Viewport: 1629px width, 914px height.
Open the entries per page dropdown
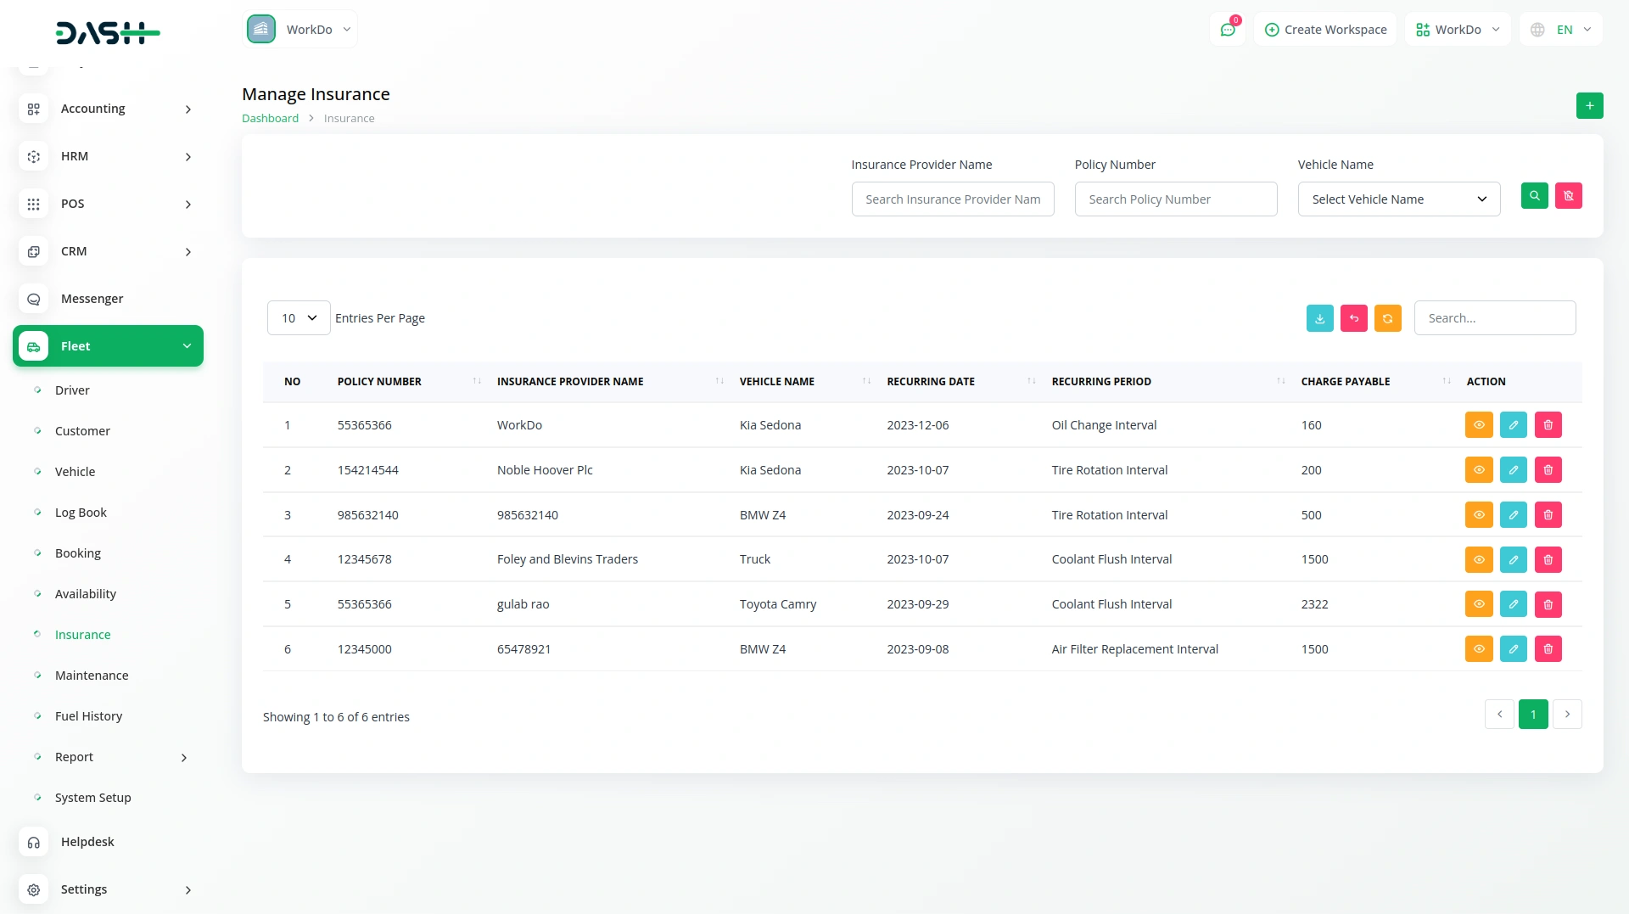pyautogui.click(x=299, y=318)
